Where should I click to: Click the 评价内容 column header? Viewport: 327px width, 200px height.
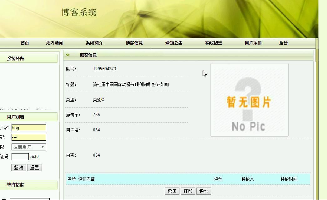tap(86, 179)
